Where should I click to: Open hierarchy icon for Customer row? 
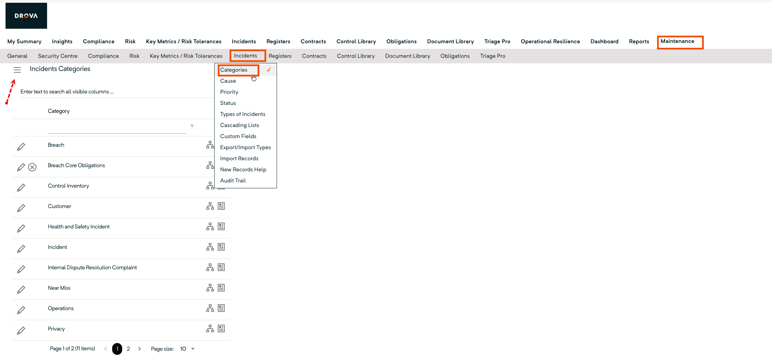(210, 206)
